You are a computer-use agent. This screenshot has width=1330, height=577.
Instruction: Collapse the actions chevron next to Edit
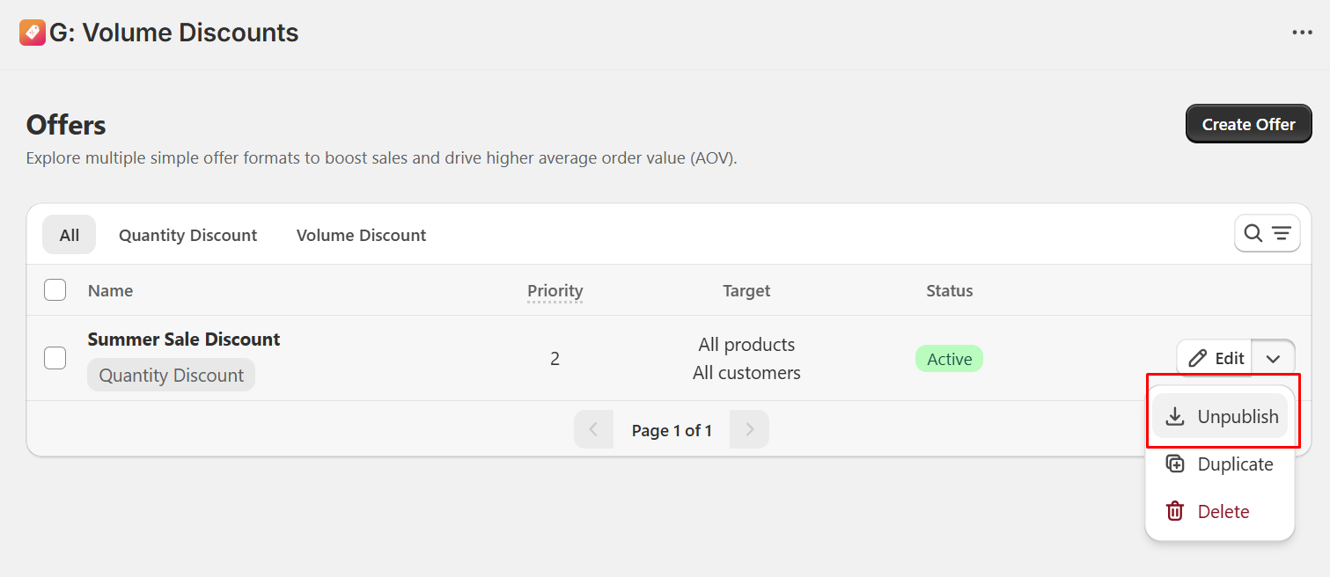(1273, 358)
